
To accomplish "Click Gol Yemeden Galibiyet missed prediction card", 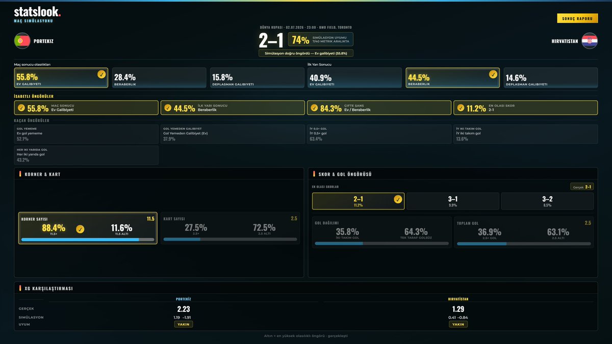I will click(x=233, y=134).
